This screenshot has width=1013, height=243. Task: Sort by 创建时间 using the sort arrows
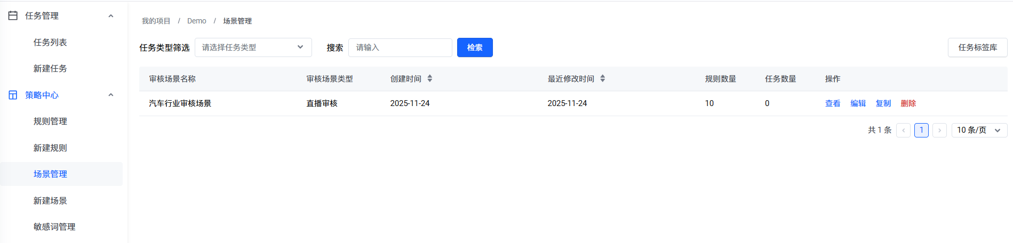(x=430, y=78)
